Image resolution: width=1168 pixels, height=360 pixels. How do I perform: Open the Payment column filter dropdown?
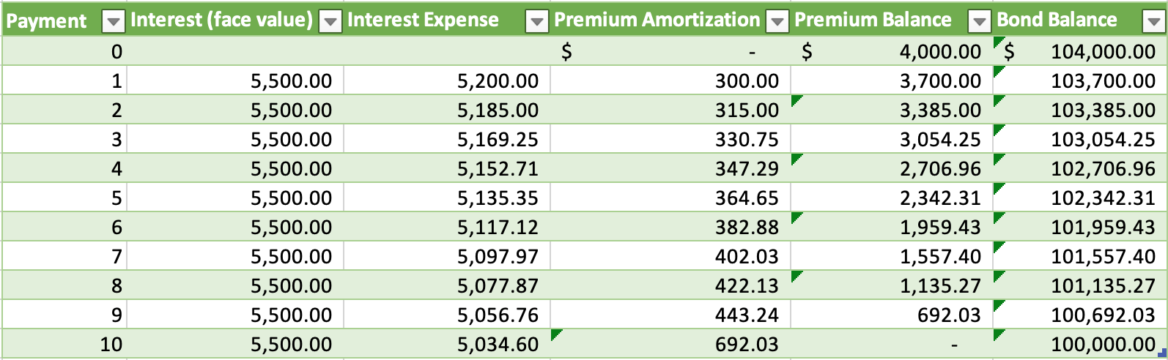click(x=113, y=22)
